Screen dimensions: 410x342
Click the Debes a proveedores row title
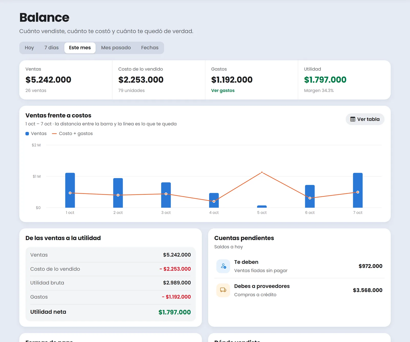[262, 286]
